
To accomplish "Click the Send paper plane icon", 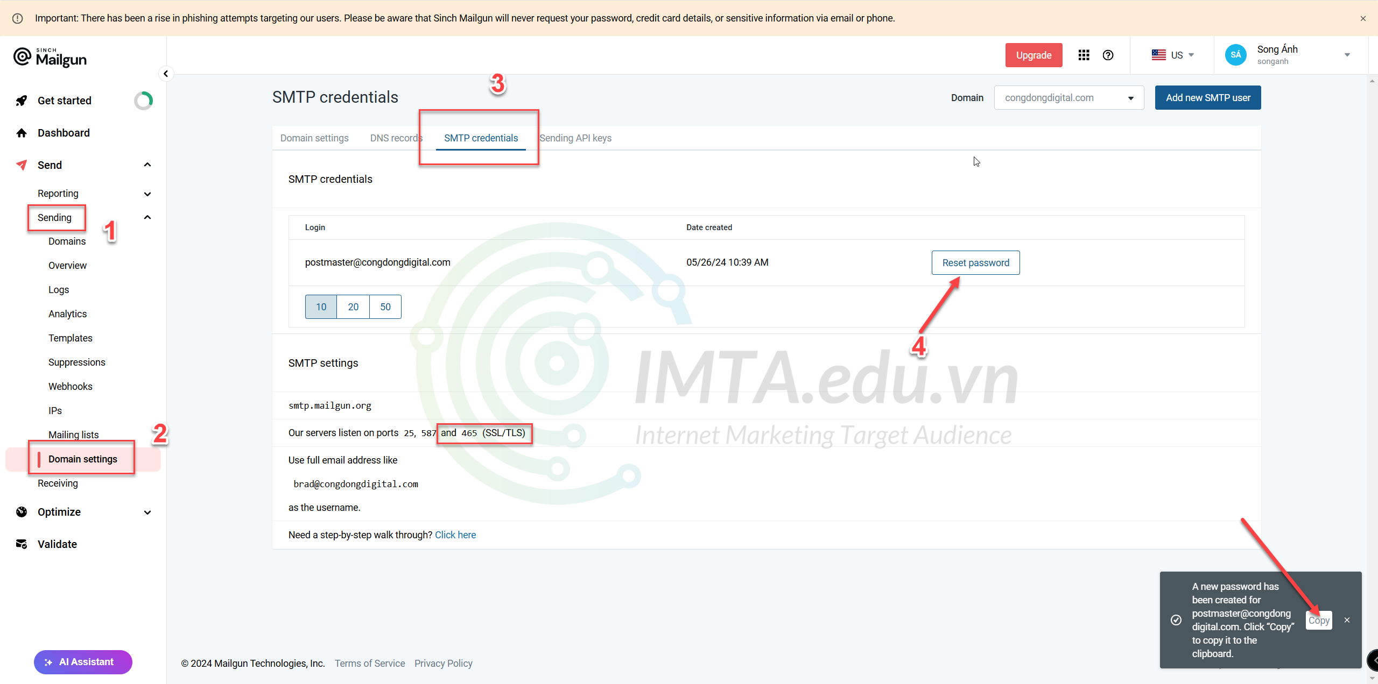I will point(22,165).
